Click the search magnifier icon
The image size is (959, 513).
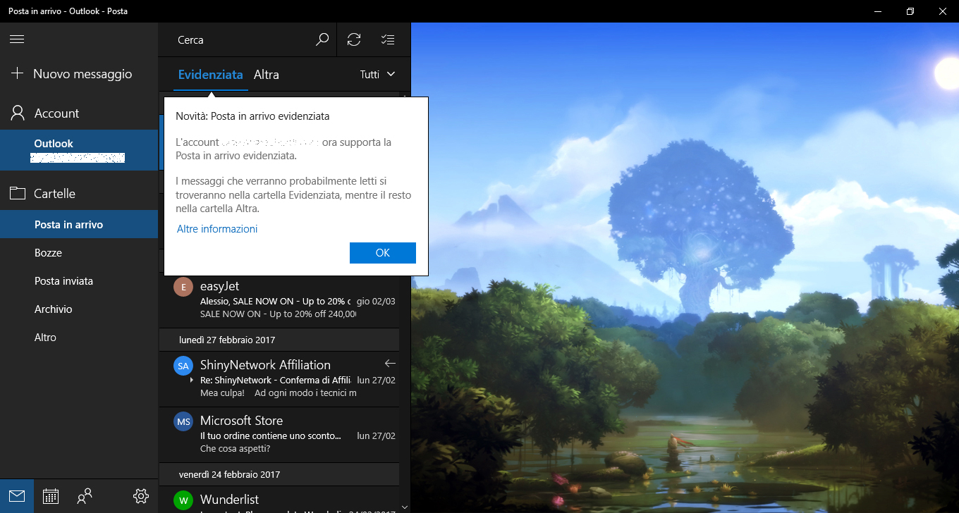(x=322, y=39)
